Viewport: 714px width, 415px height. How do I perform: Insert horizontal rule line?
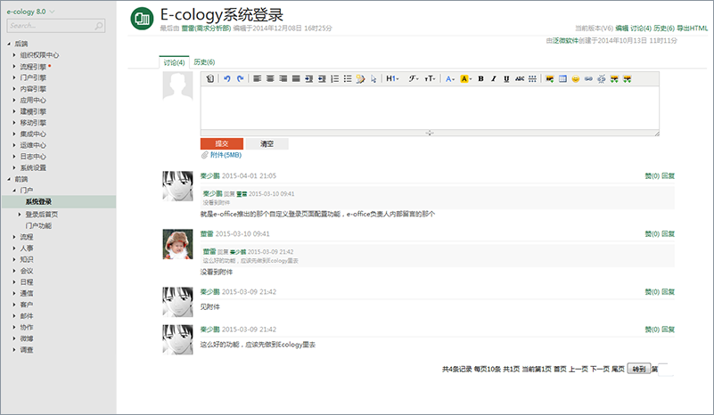pyautogui.click(x=532, y=78)
